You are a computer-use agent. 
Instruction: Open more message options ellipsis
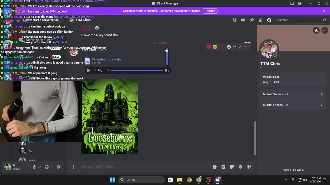tap(247, 47)
